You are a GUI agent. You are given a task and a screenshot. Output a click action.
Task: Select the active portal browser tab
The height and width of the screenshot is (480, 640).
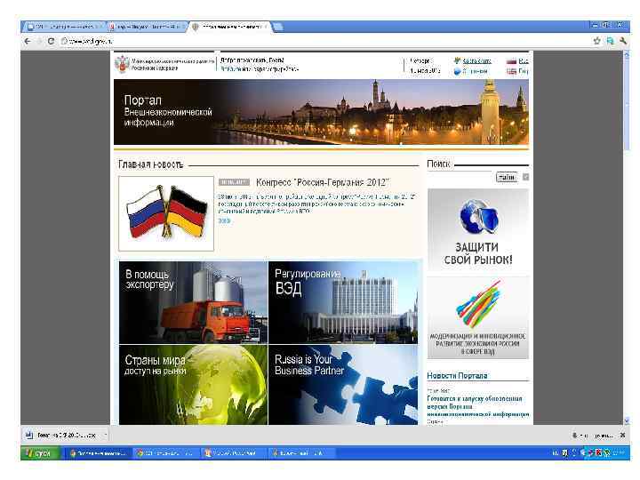[230, 27]
